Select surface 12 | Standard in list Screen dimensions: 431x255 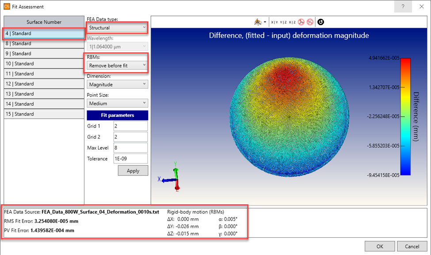[x=44, y=84]
